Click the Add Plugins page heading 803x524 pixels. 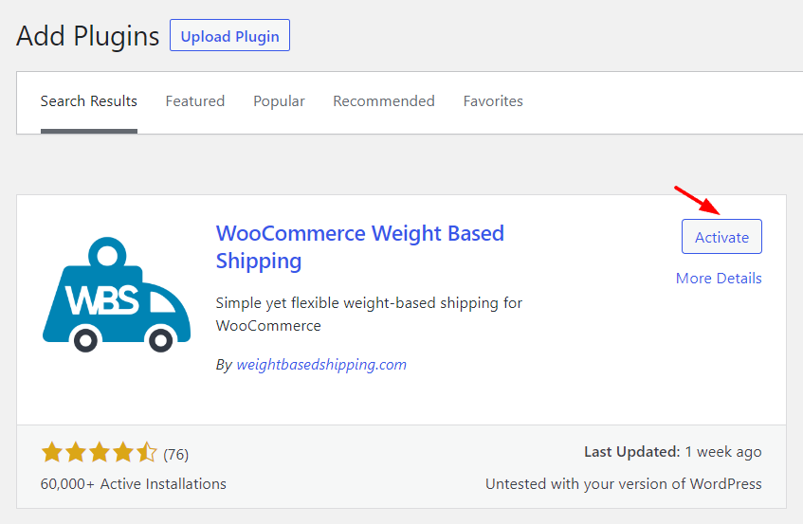(x=87, y=36)
